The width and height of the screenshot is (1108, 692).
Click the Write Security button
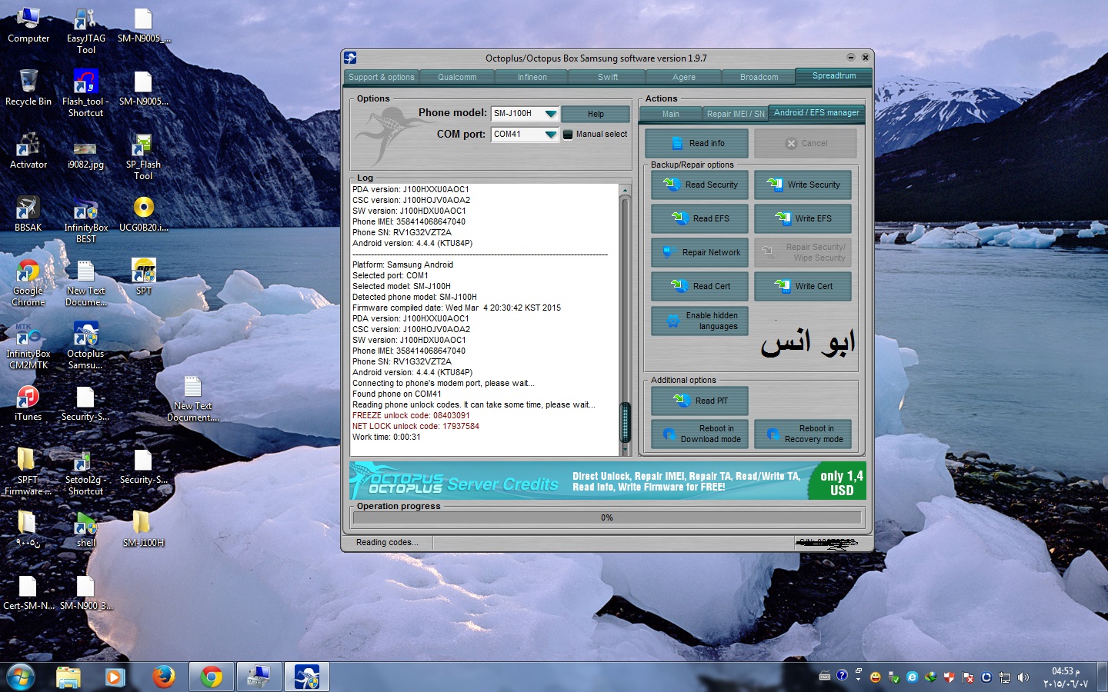[x=803, y=185]
